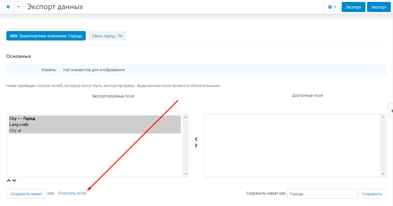Select the 'City id' field
This screenshot has width=393, height=206.
(15, 131)
